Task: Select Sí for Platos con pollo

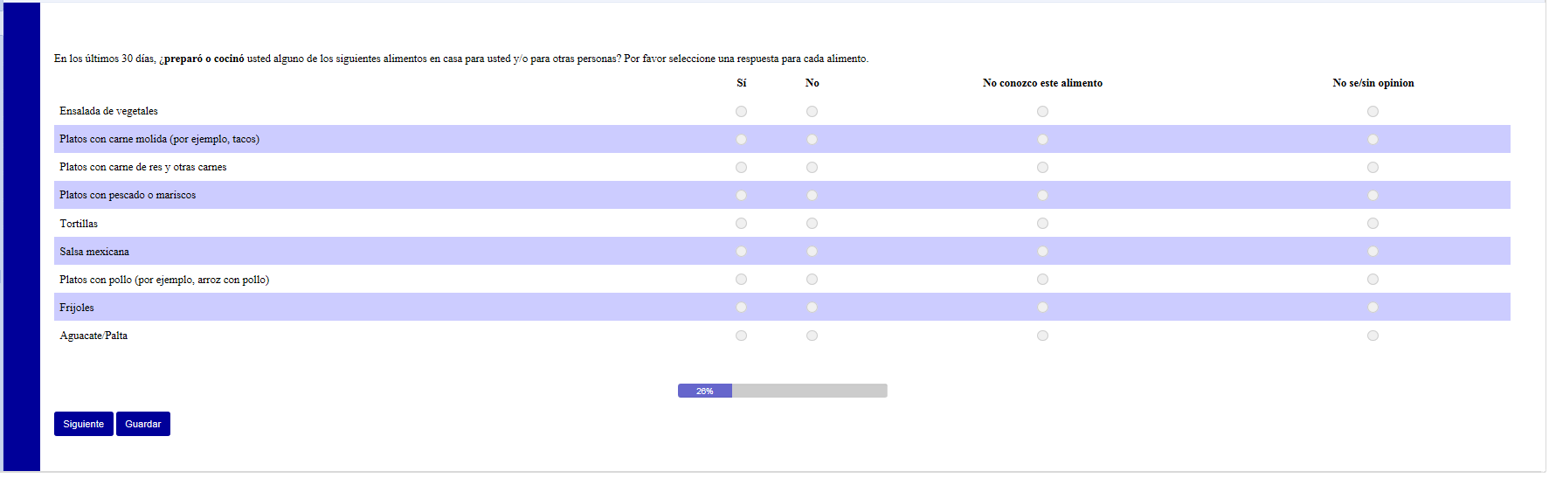Action: [741, 280]
